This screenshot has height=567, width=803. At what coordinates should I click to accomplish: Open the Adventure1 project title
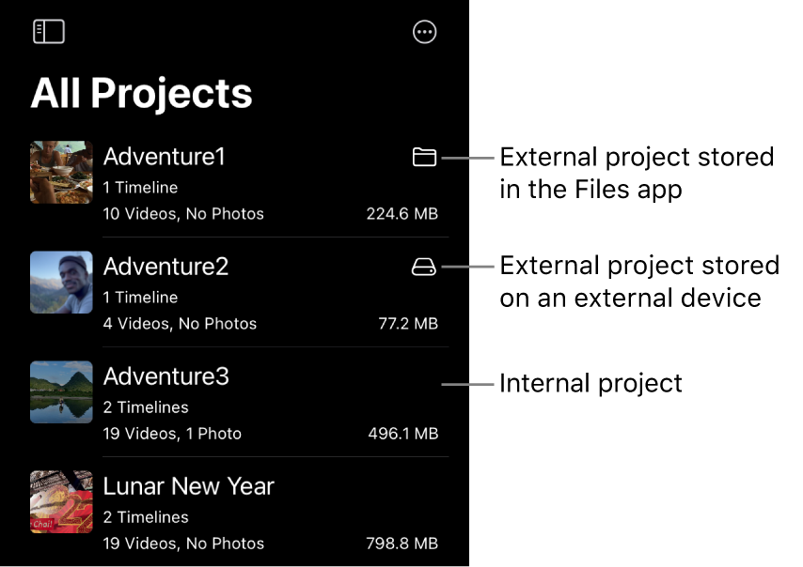(164, 157)
